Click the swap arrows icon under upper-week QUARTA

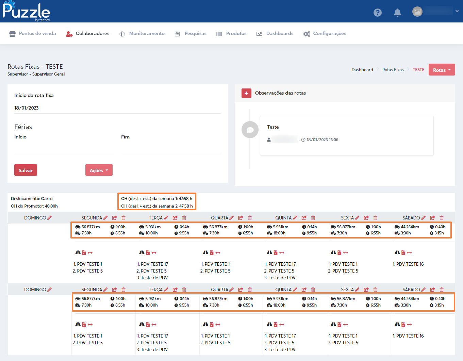click(218, 252)
